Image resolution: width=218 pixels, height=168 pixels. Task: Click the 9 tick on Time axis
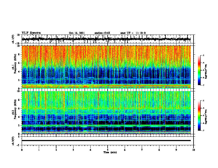(x=176, y=150)
